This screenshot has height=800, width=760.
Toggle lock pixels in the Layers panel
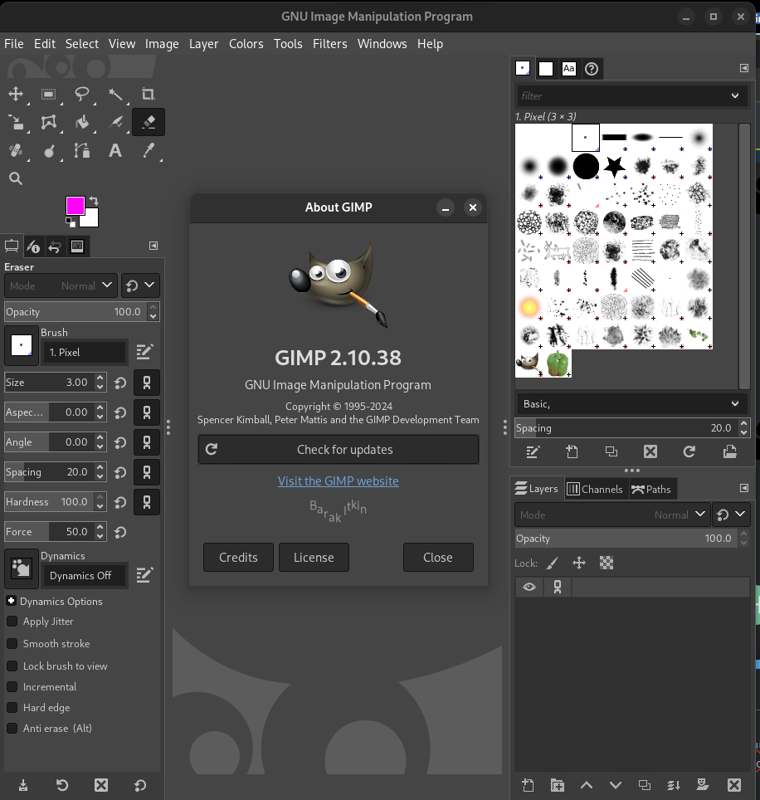553,563
